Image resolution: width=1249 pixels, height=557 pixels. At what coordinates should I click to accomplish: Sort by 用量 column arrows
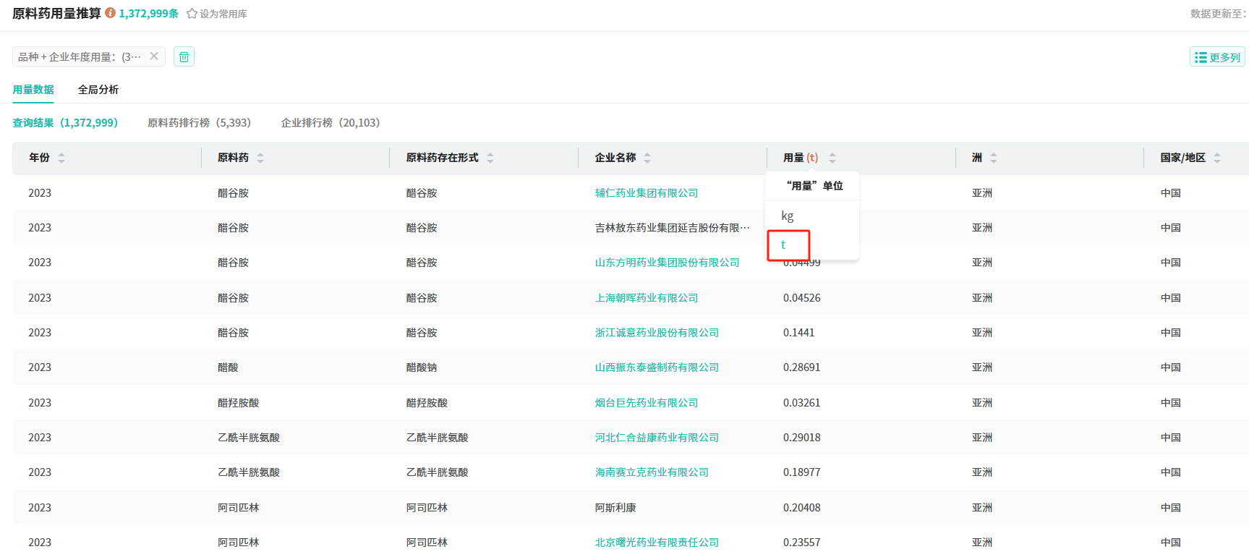(832, 158)
